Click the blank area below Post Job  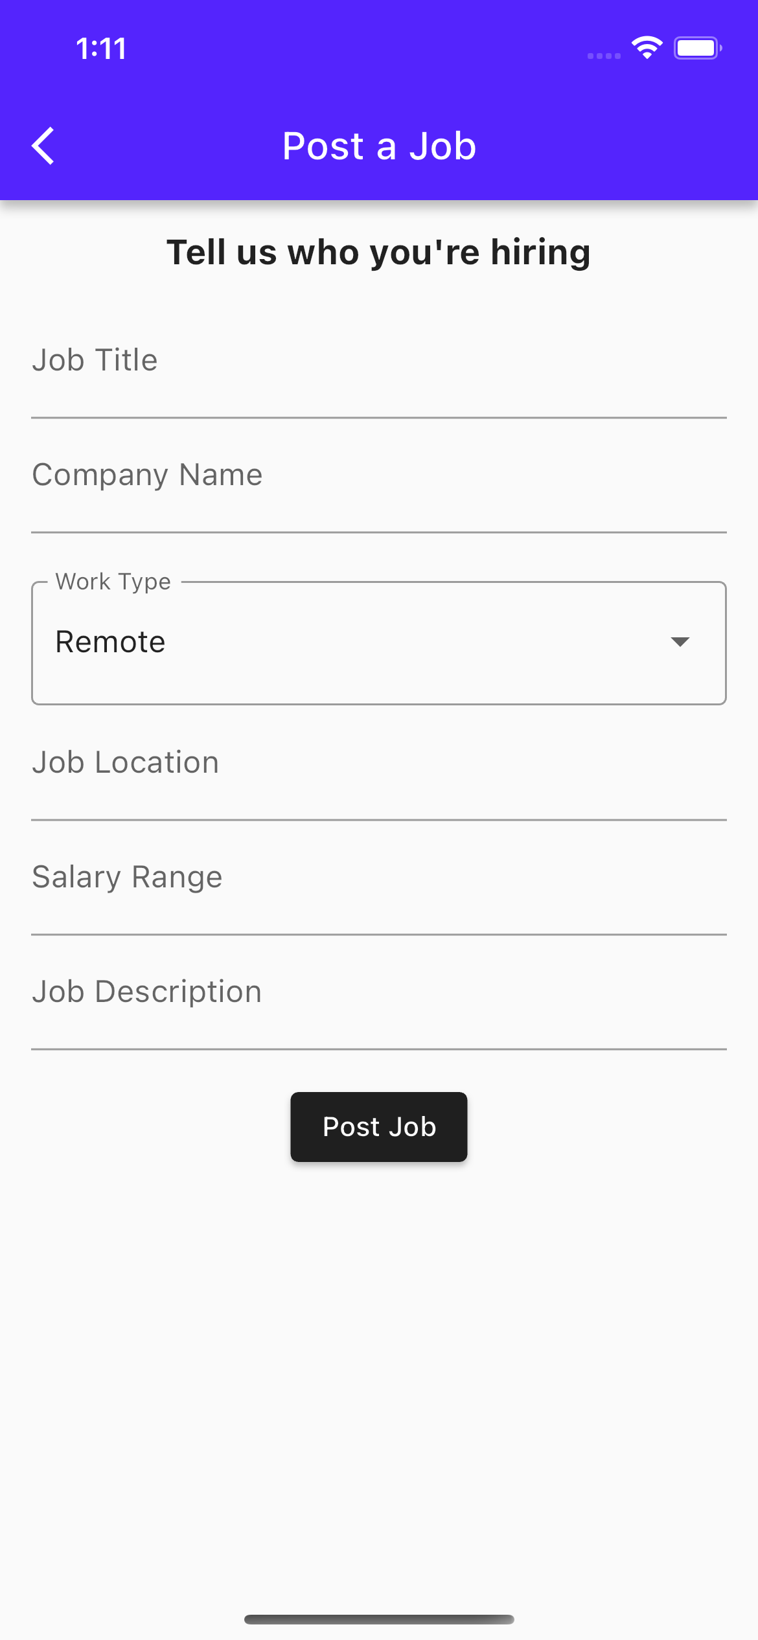point(378,1360)
